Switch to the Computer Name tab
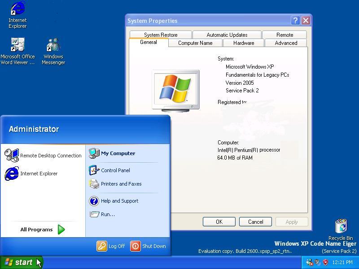 (x=196, y=43)
